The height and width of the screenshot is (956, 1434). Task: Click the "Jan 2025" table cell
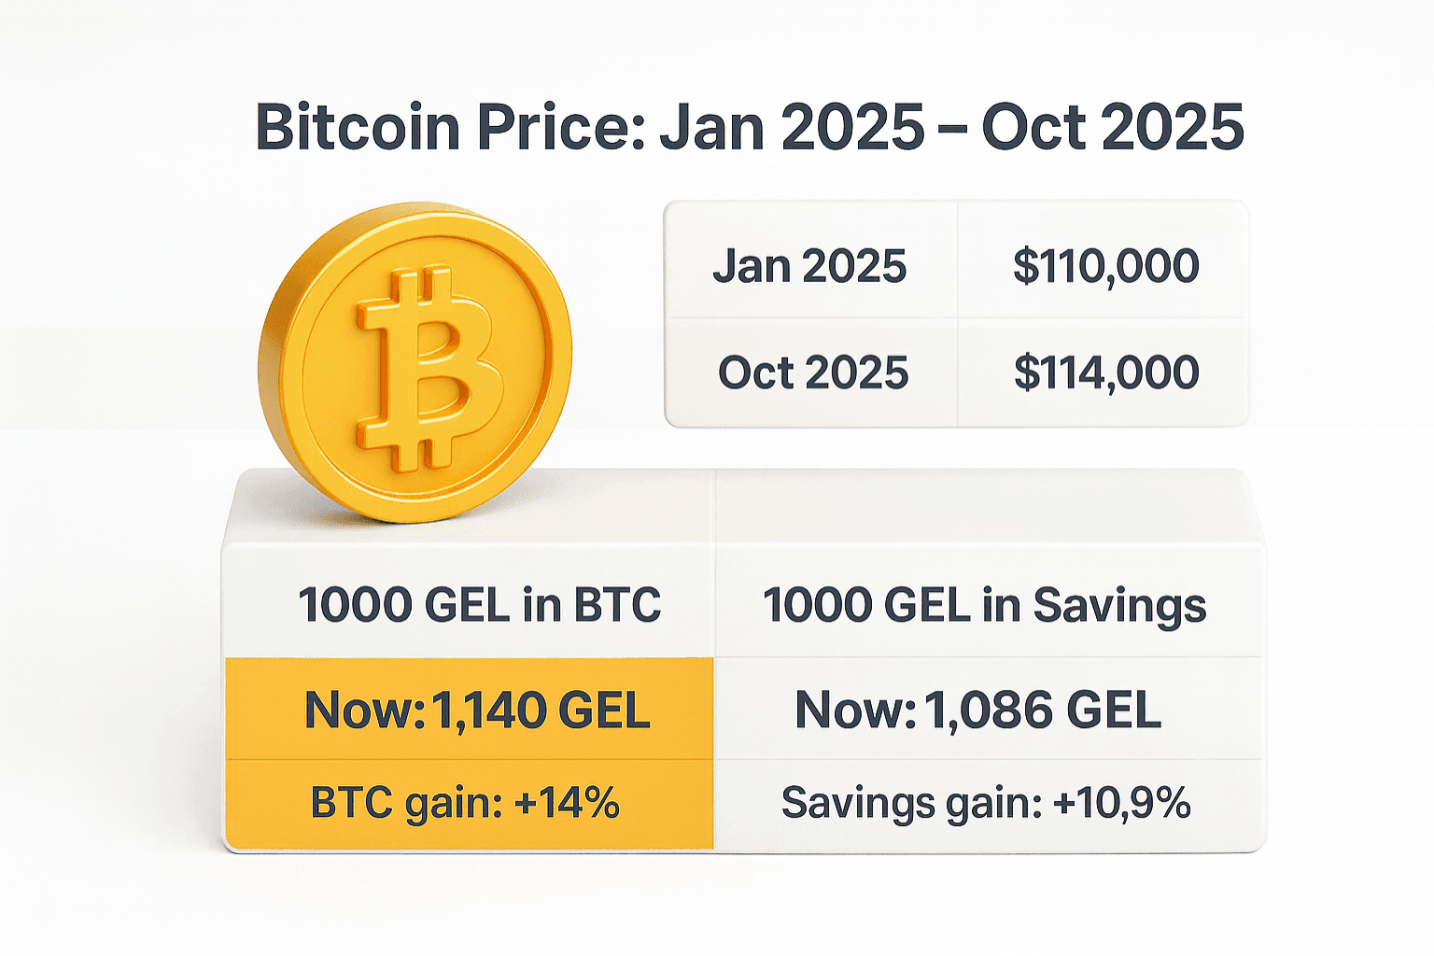810,266
